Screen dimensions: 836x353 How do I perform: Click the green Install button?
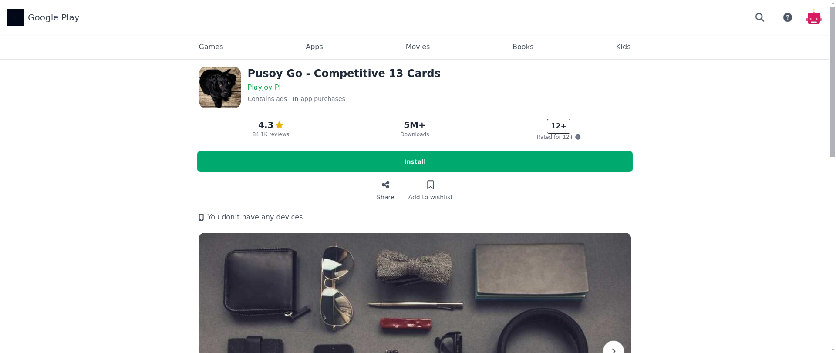pyautogui.click(x=415, y=161)
